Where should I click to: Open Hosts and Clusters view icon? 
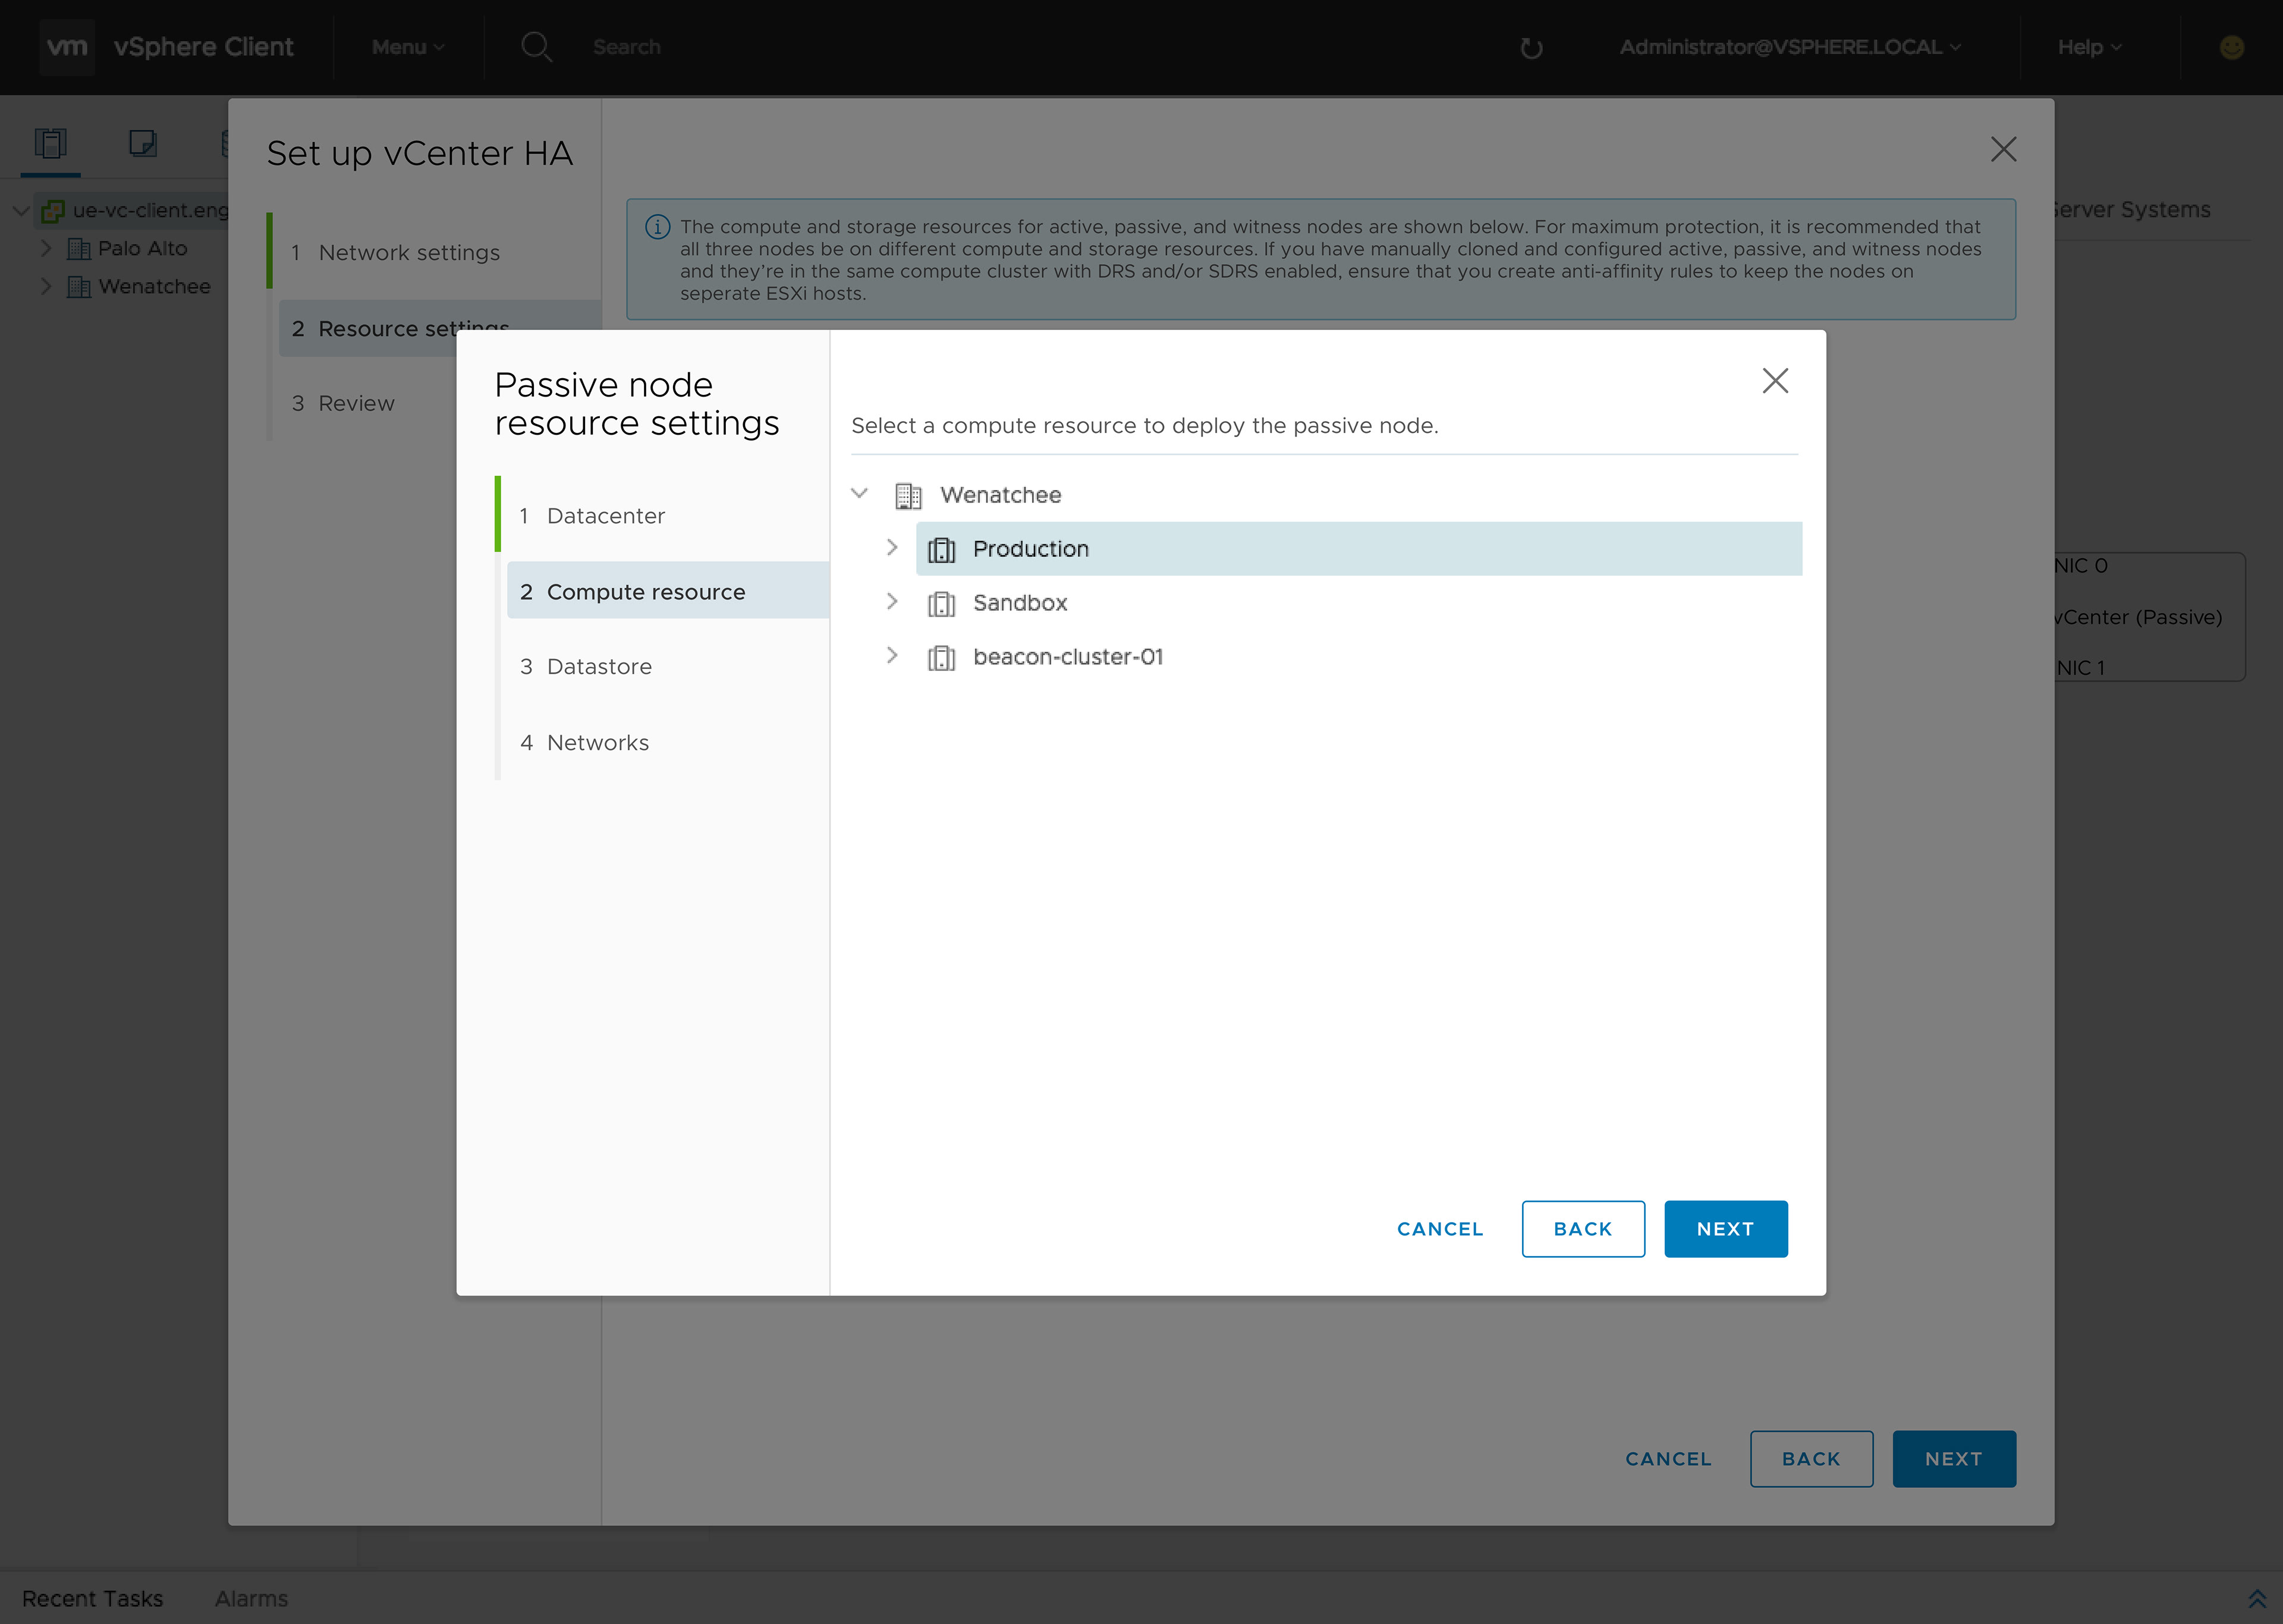pyautogui.click(x=51, y=143)
